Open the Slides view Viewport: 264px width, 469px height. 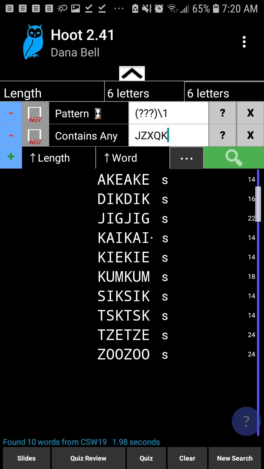(26, 458)
